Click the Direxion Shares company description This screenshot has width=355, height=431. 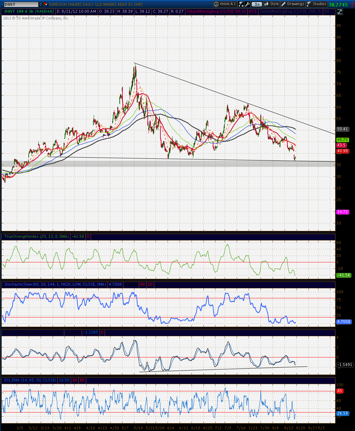coord(96,4)
